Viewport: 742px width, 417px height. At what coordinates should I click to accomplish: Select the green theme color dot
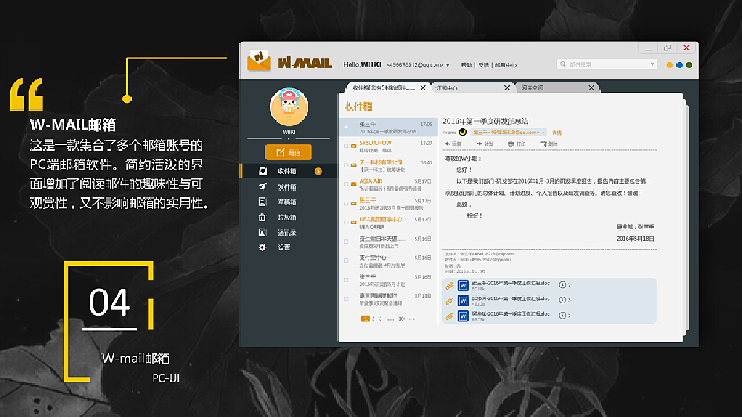coord(689,65)
